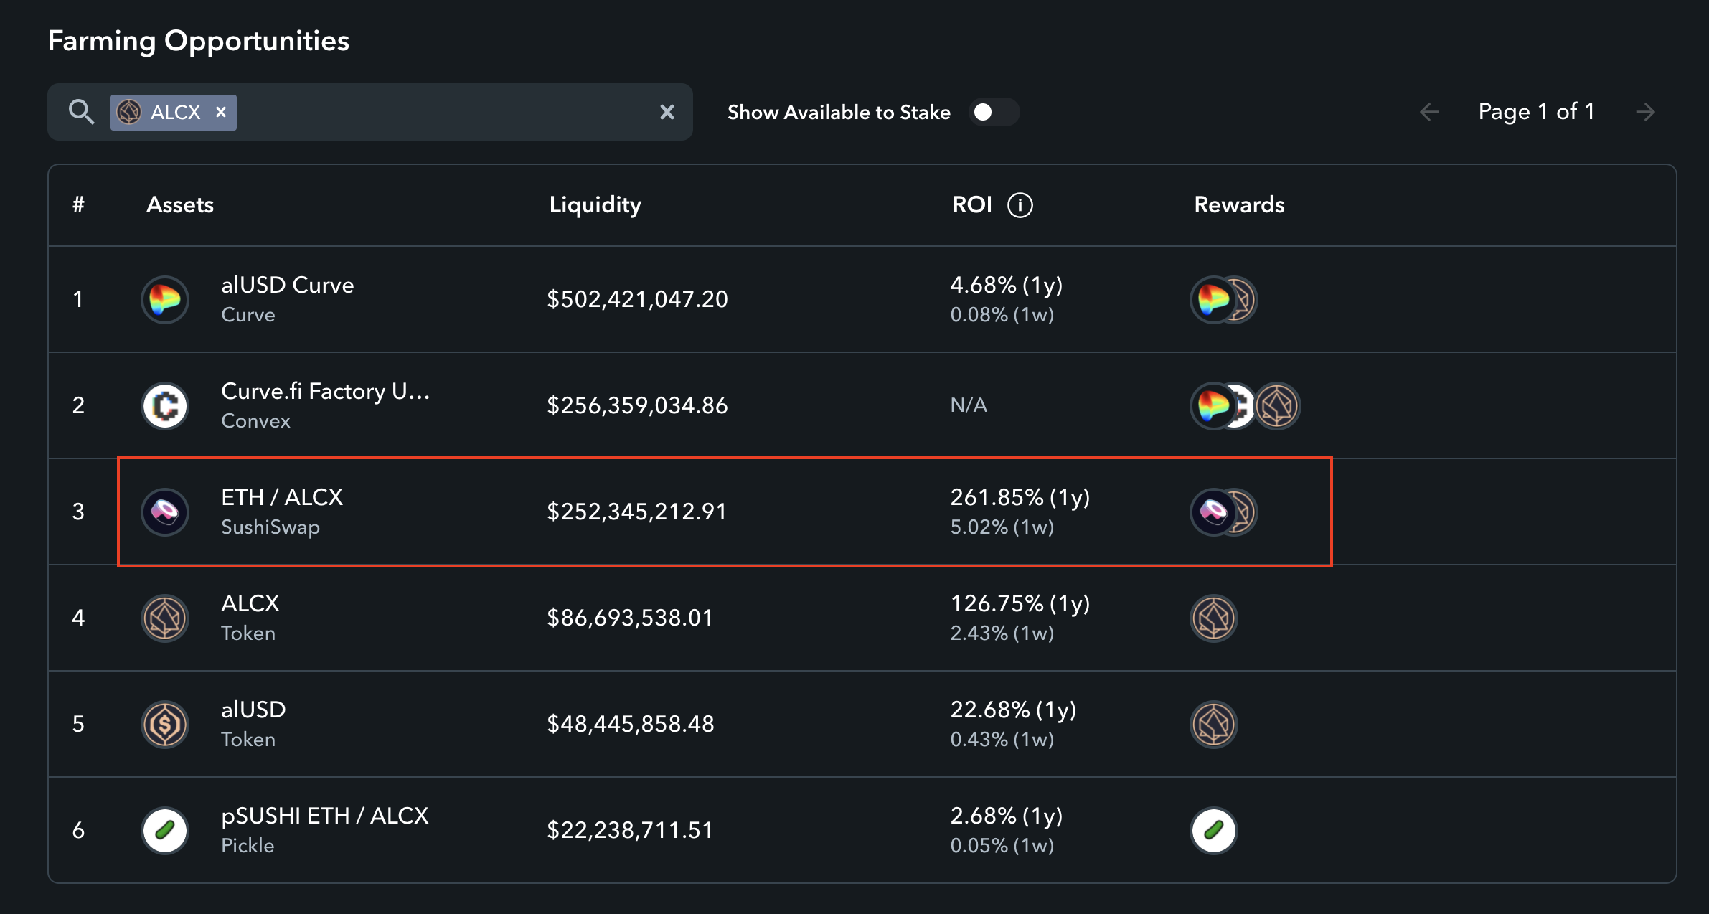1709x914 pixels.
Task: Click the # column header
Action: click(x=78, y=205)
